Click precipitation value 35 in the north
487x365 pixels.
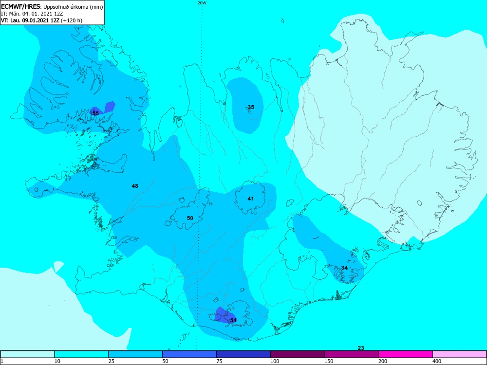click(x=251, y=107)
